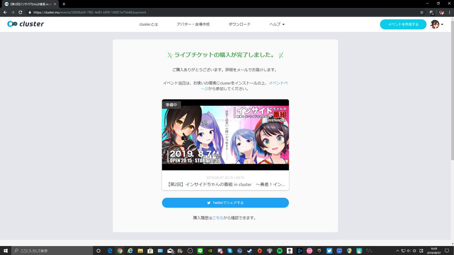
Task: Open the event banner thumbnail image
Action: 225,135
